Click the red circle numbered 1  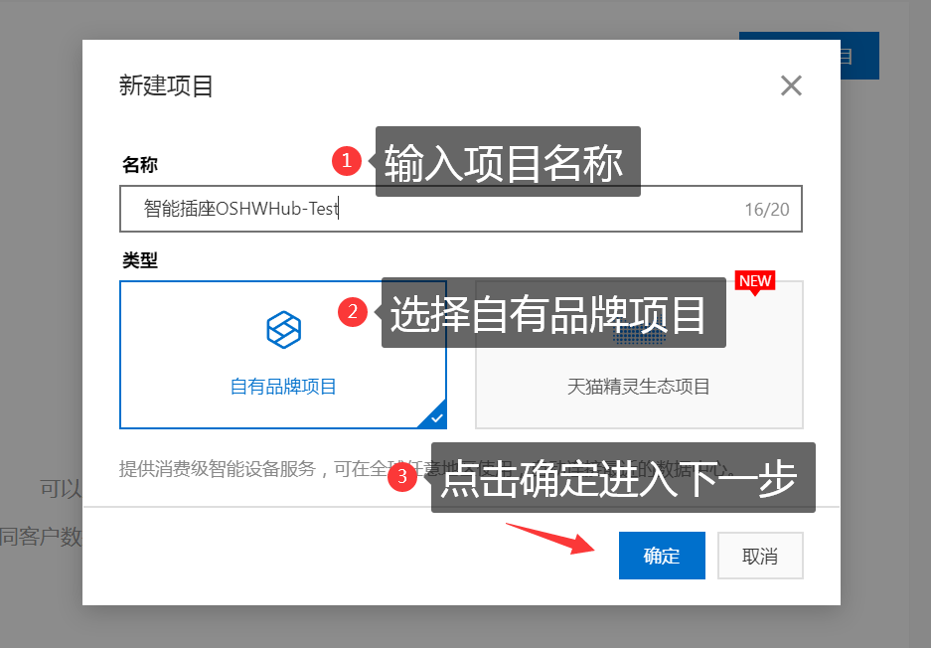pos(347,161)
